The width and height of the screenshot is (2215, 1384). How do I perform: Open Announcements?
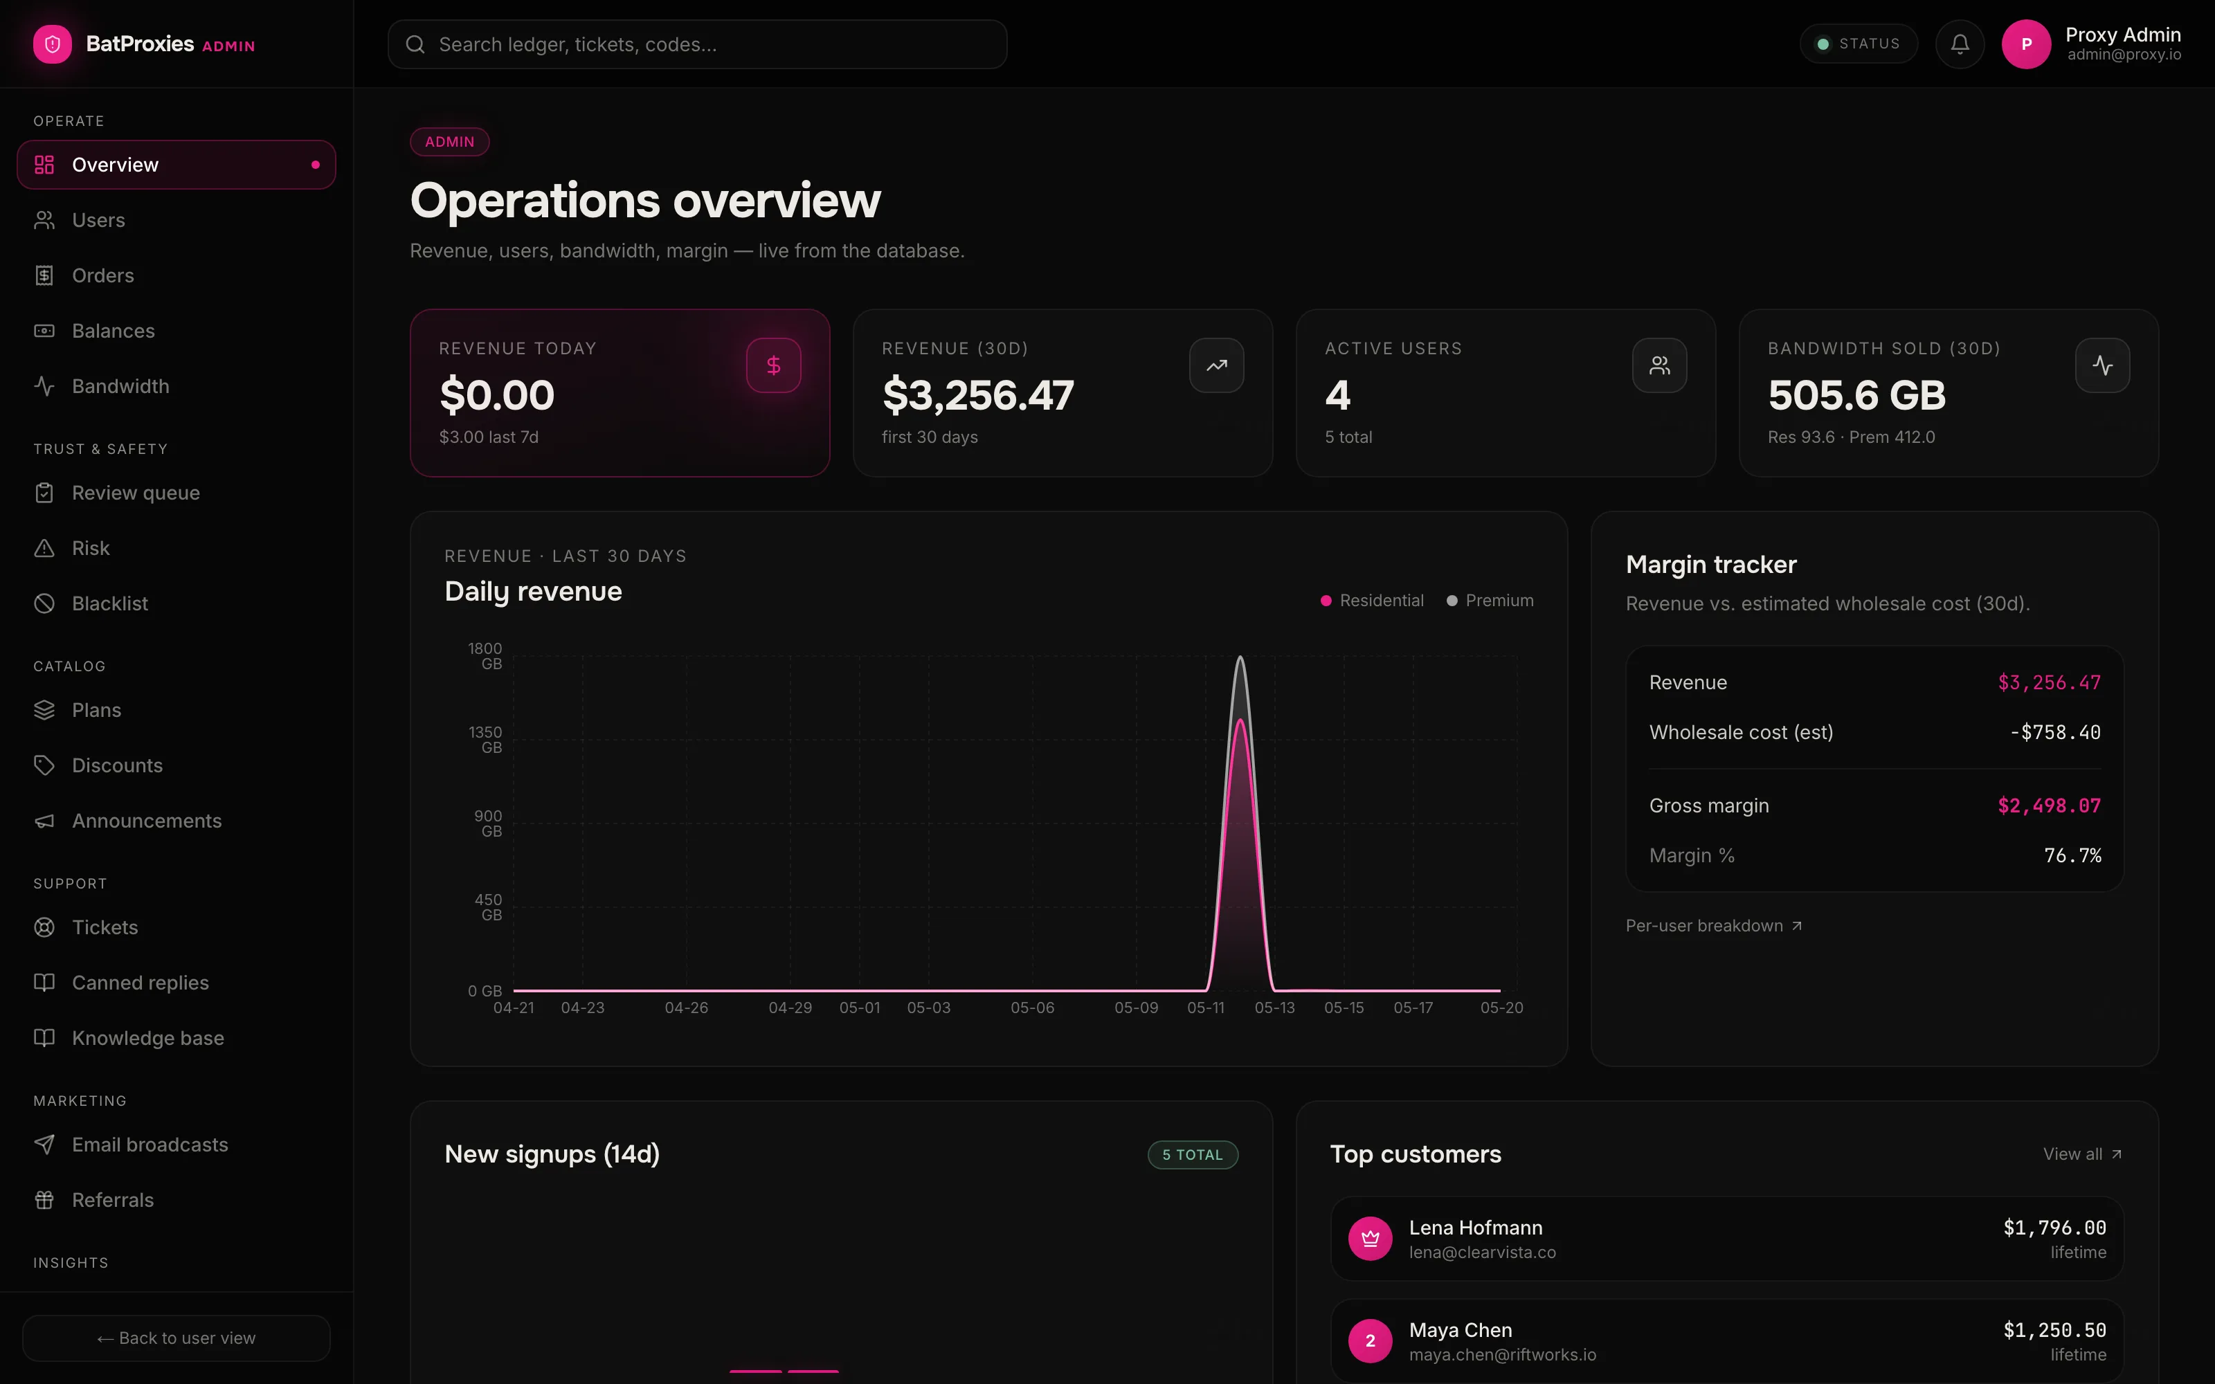pyautogui.click(x=176, y=821)
